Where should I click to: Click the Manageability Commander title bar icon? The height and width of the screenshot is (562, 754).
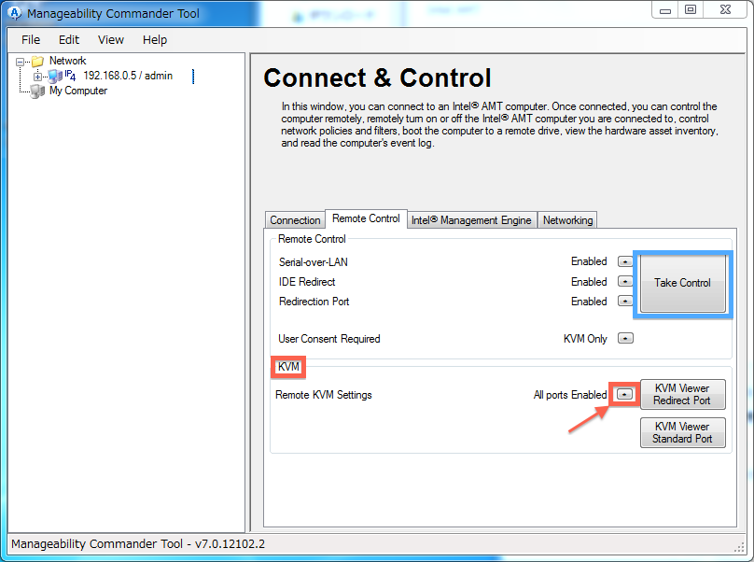pos(15,13)
